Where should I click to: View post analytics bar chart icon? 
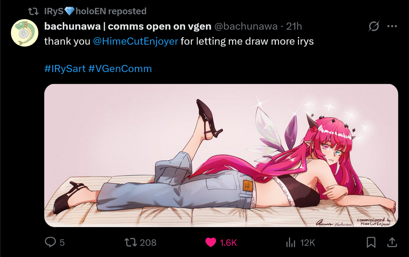(x=291, y=242)
